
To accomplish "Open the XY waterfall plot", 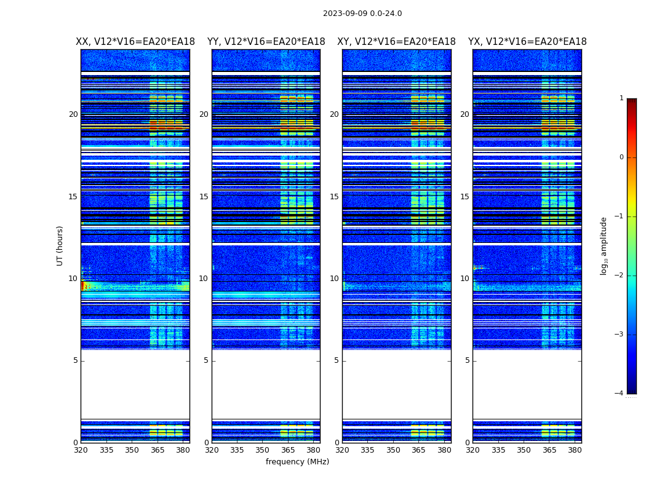I will (396, 246).
